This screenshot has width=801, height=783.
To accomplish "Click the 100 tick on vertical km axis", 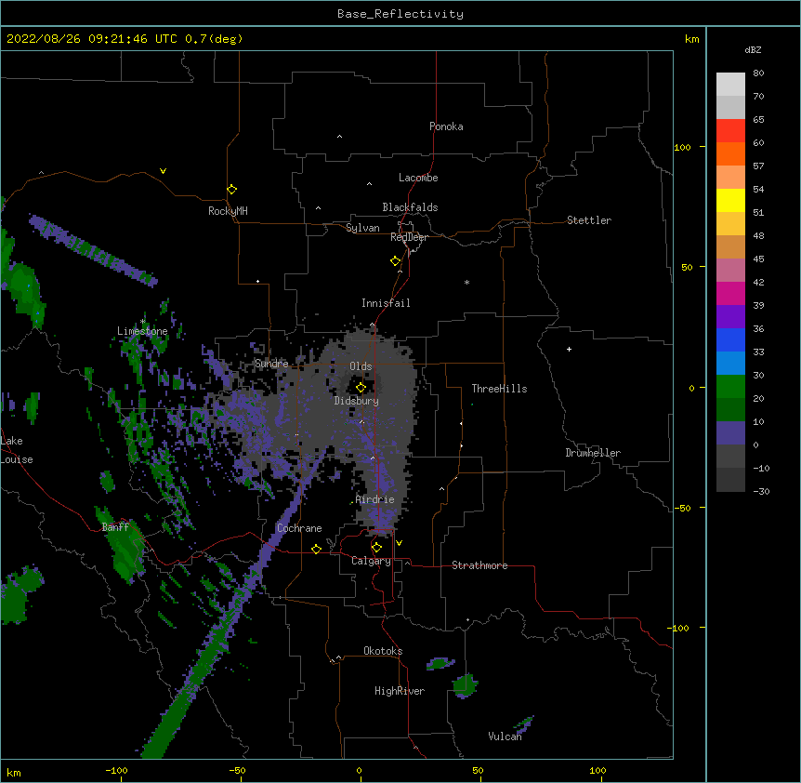I will [682, 147].
